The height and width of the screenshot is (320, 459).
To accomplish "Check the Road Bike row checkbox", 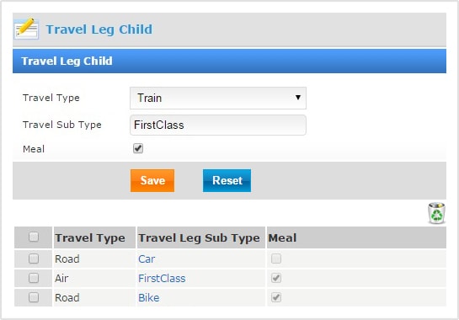I will point(34,297).
